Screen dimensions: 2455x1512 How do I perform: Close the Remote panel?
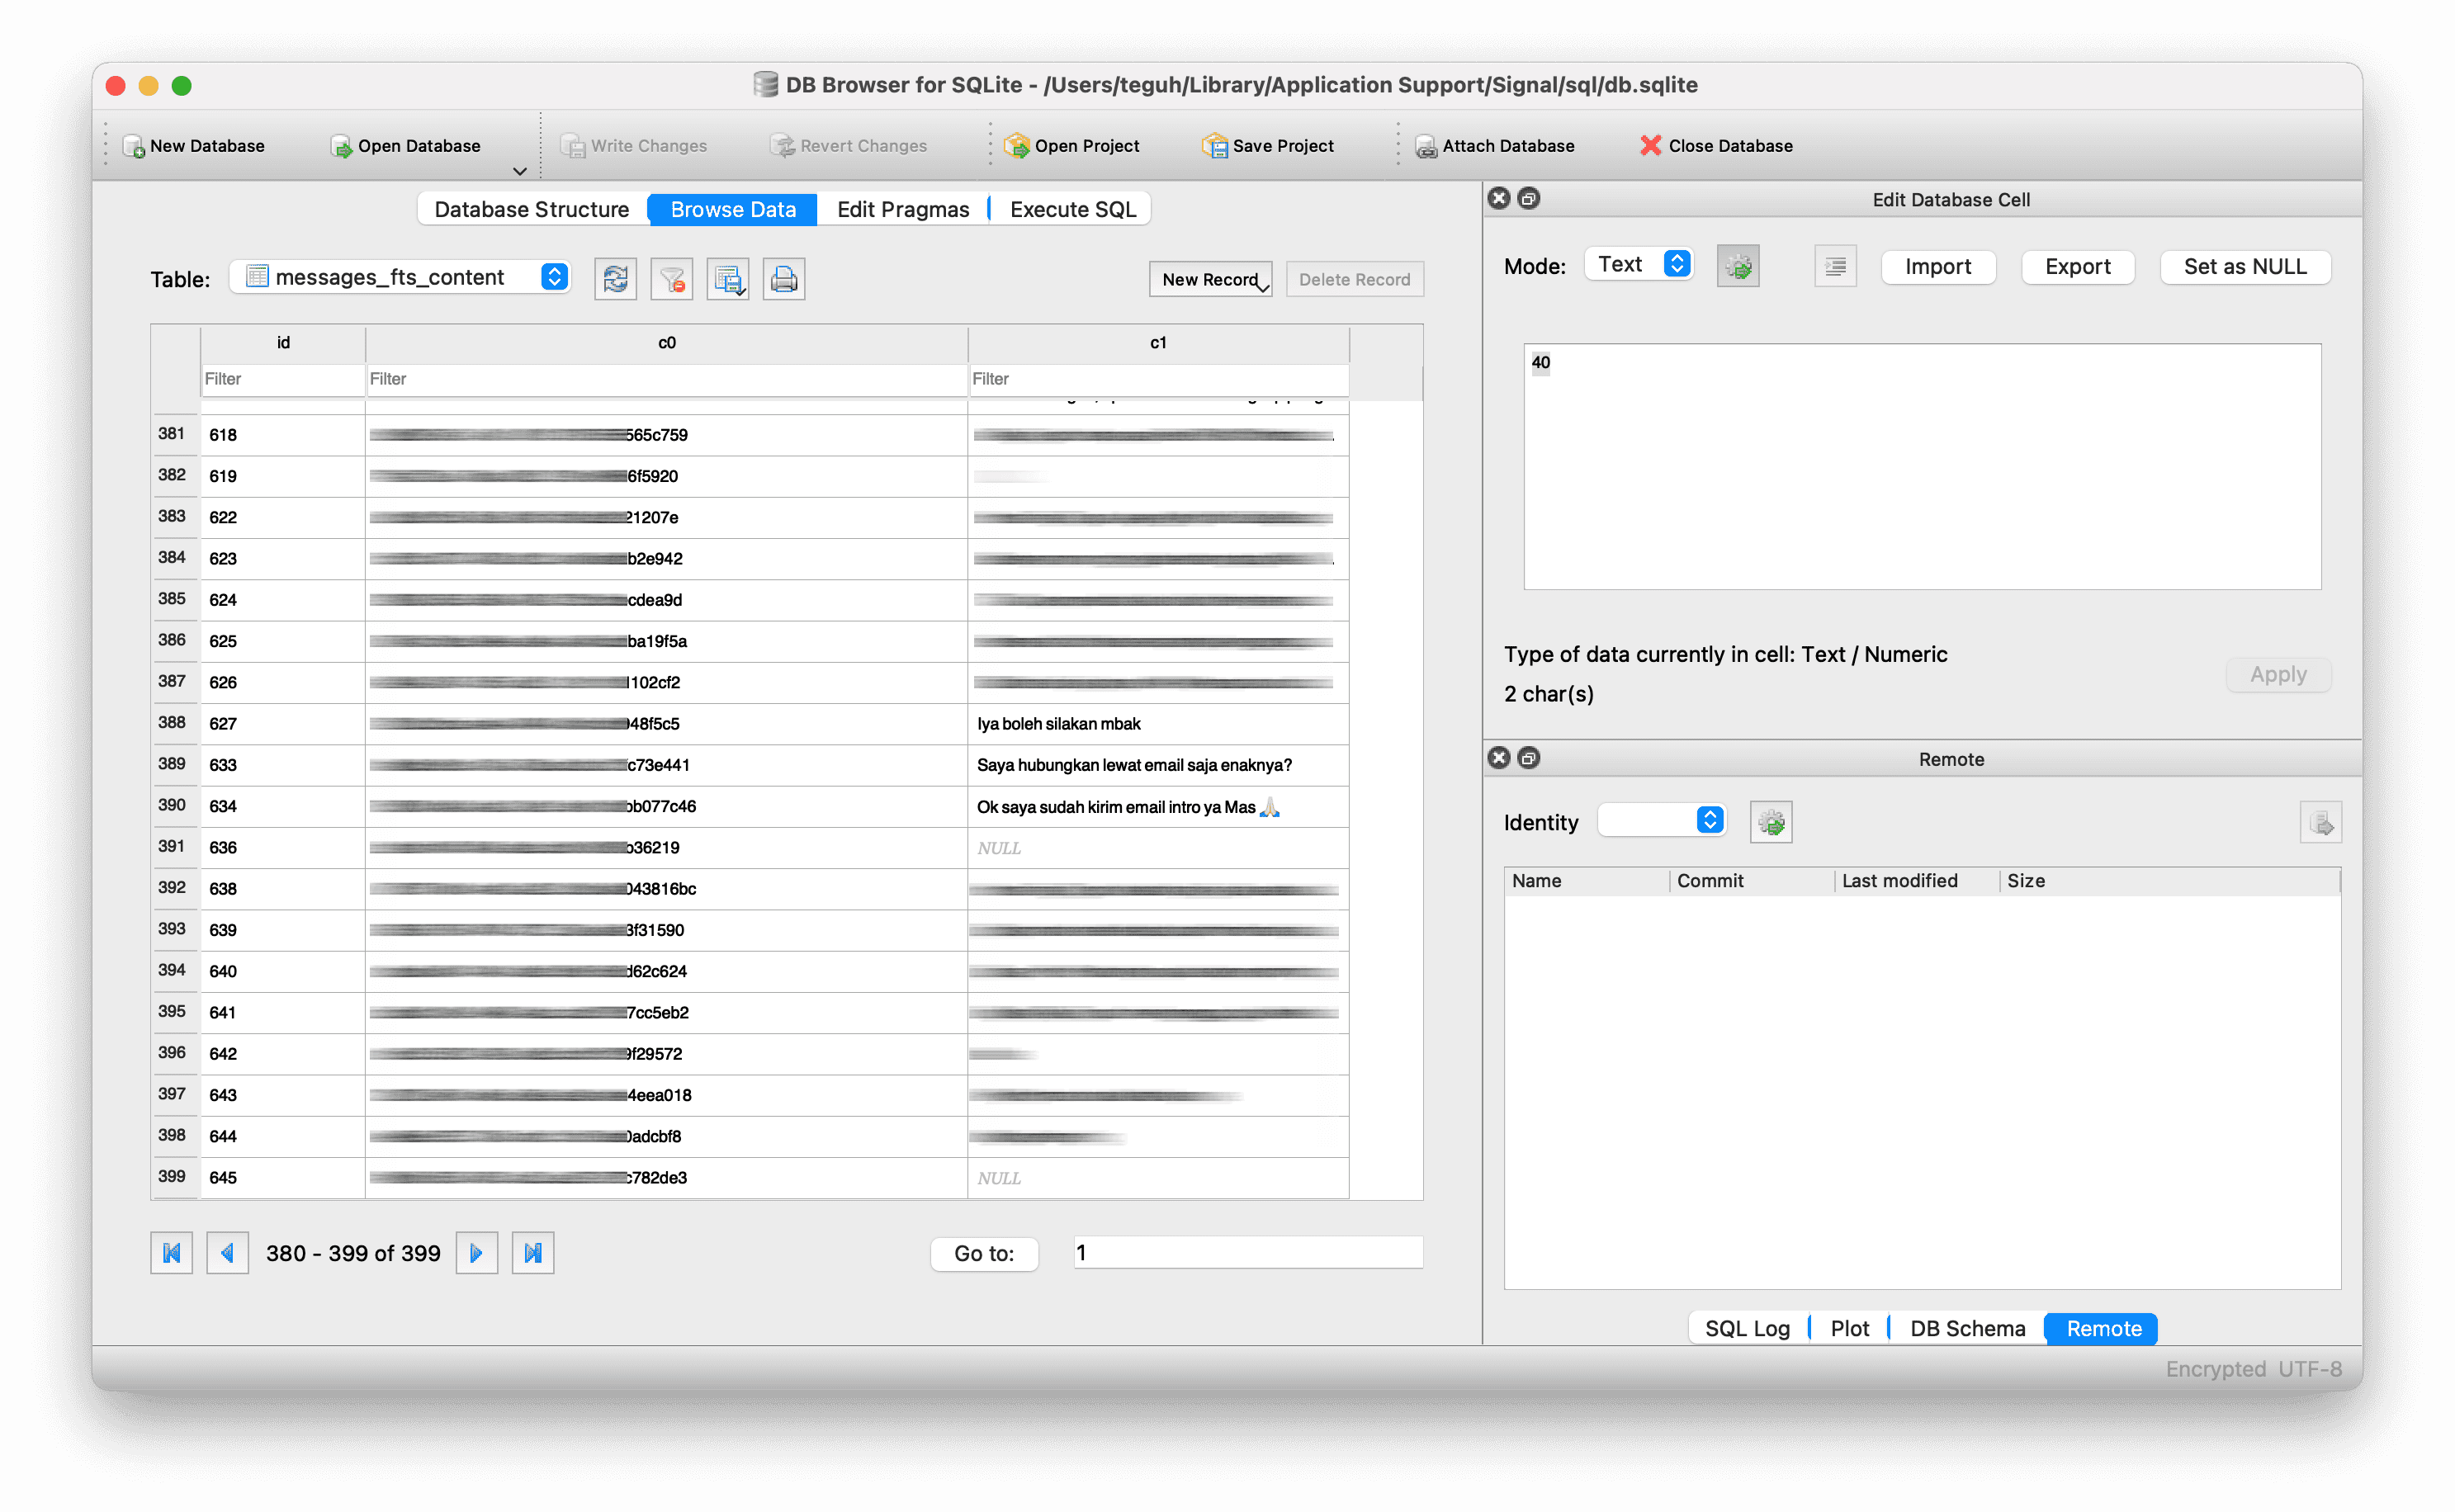click(1498, 757)
